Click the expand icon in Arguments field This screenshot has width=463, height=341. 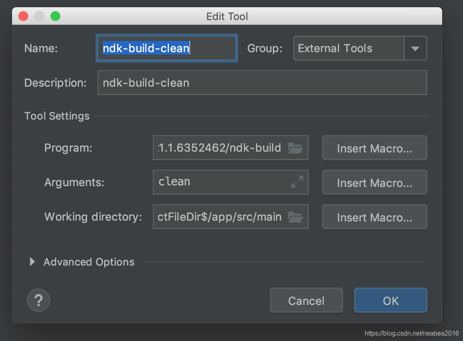[297, 182]
